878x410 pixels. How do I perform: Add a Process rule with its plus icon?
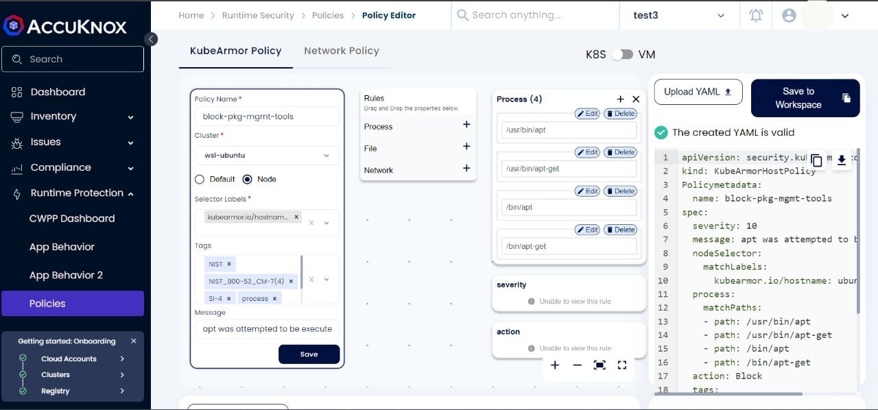point(466,125)
